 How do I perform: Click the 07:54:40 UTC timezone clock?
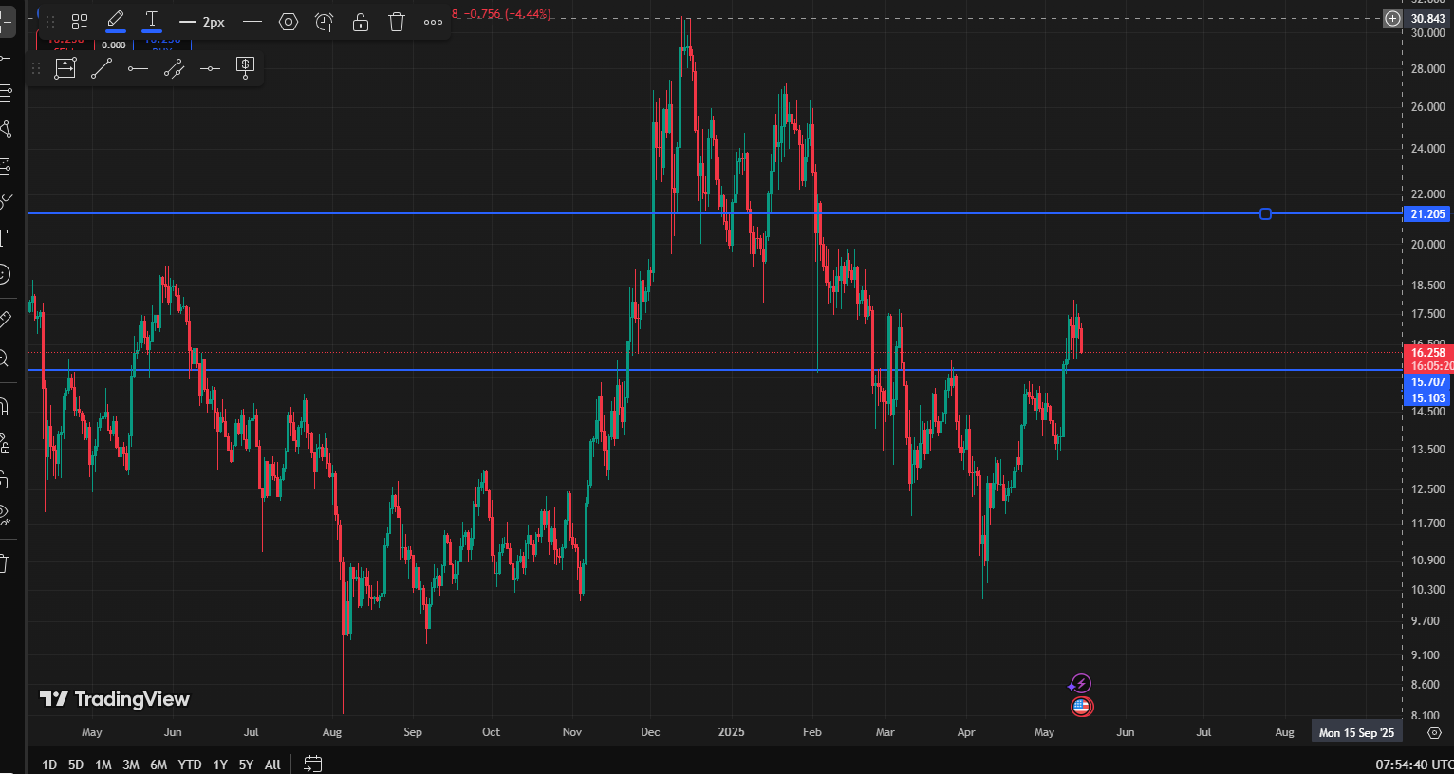tap(1414, 765)
